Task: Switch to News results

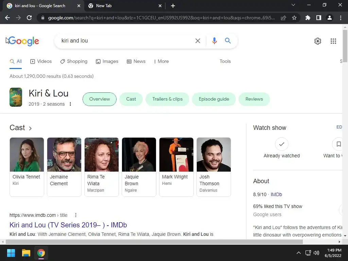Action: click(x=136, y=62)
